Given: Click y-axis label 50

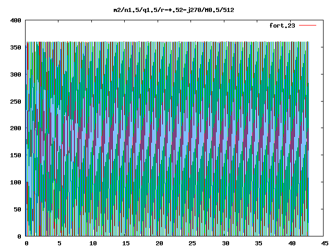Looking at the screenshot, I should pos(17,209).
